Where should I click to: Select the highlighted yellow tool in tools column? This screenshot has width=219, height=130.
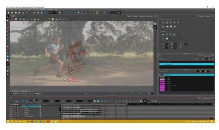(8, 63)
